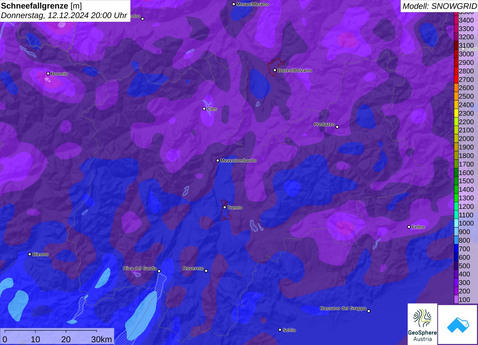Click the Bormio label text
This screenshot has height=345, width=478.
pos(59,74)
